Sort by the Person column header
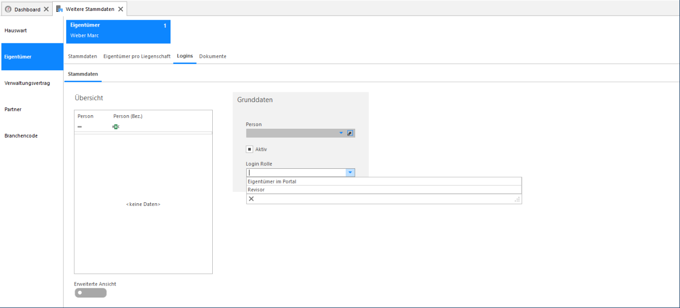Screen dimensions: 680x308 (x=86, y=116)
